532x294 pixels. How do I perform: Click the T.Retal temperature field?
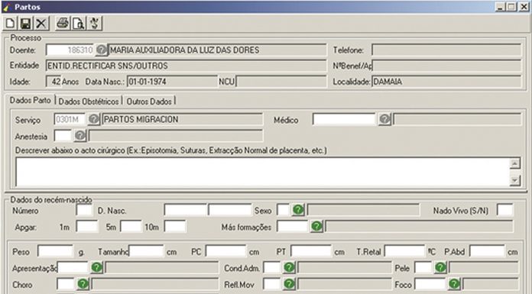tap(404, 251)
